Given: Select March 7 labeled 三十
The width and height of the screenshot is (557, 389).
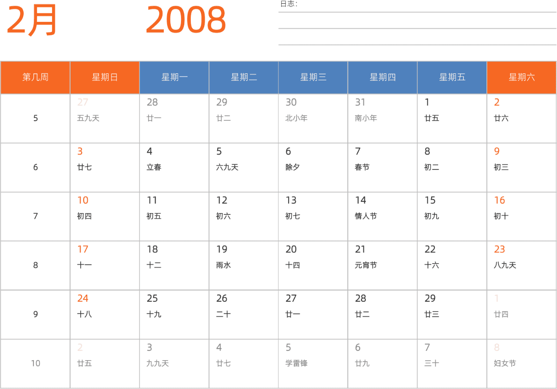Looking at the screenshot, I should (452, 363).
